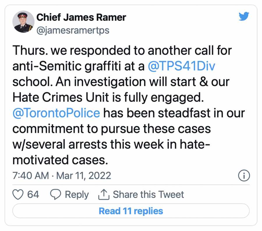The width and height of the screenshot is (262, 231).
Task: Click the Twitter bird logo
Action: click(x=244, y=17)
